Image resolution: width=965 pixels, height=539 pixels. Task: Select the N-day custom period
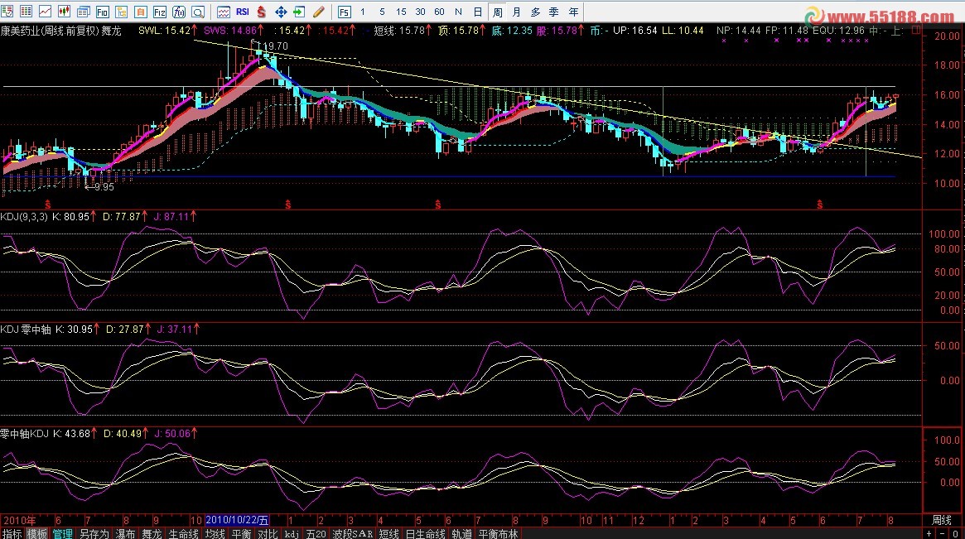(459, 12)
